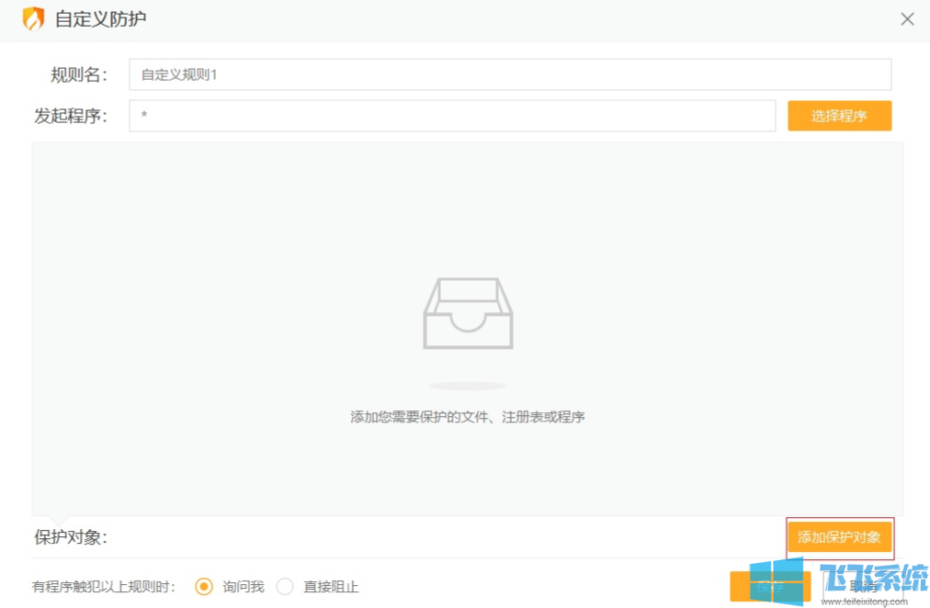
Task: Click the 添加保护对象 button
Action: 839,538
